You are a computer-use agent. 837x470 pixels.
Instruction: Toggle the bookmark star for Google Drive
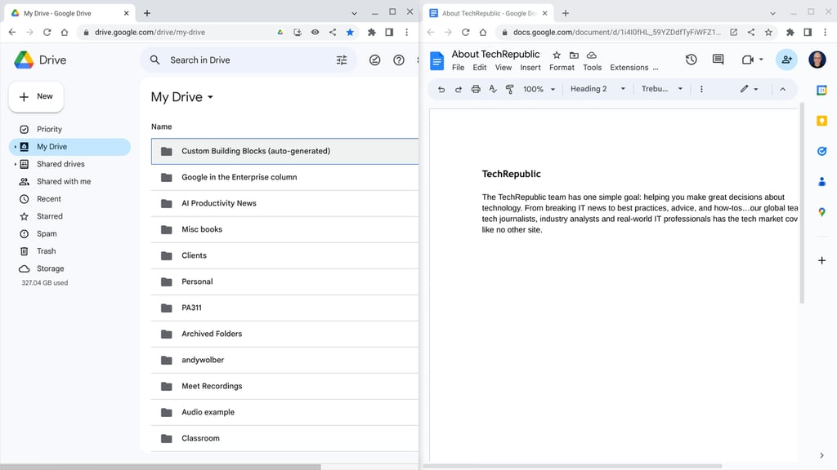pyautogui.click(x=350, y=32)
